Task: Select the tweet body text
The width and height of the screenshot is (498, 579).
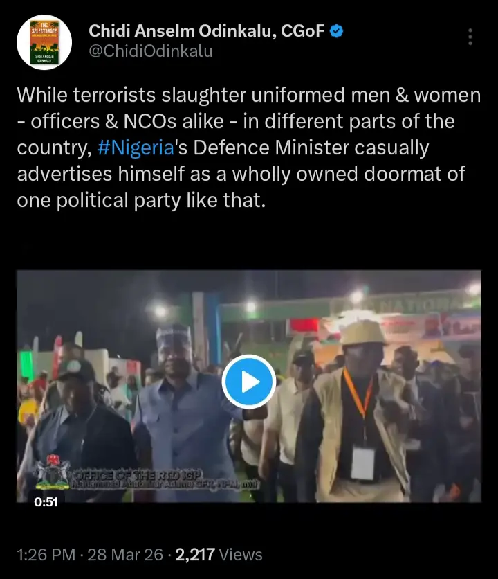Action: (249, 148)
